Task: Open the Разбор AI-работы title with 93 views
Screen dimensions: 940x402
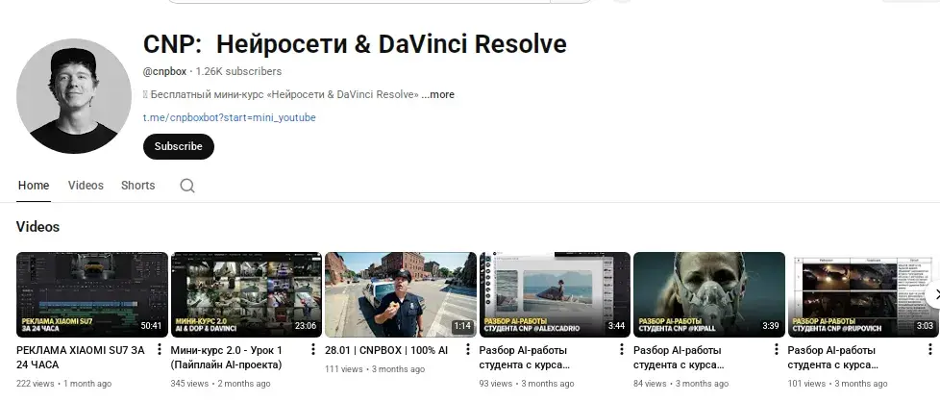Action: click(524, 357)
